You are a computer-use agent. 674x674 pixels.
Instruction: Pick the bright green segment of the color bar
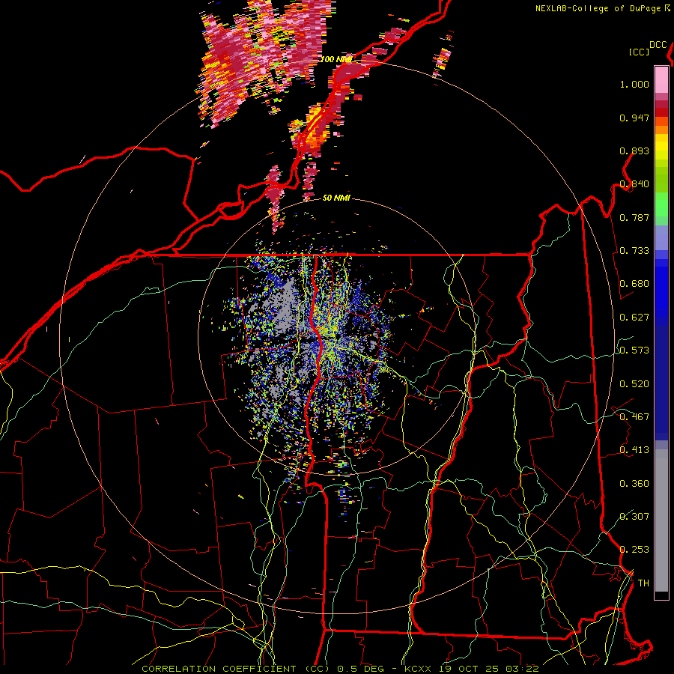pos(661,204)
